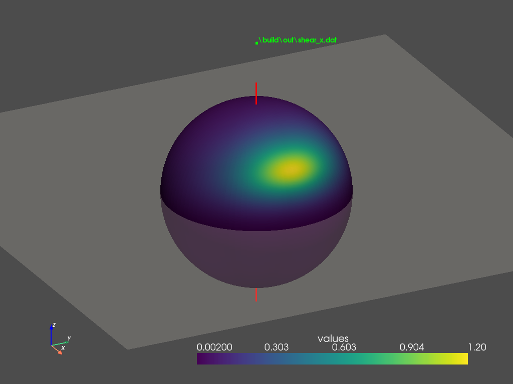This screenshot has width=513, height=384.
Task: Click the red axis line below the sphere
Action: [x=256, y=295]
